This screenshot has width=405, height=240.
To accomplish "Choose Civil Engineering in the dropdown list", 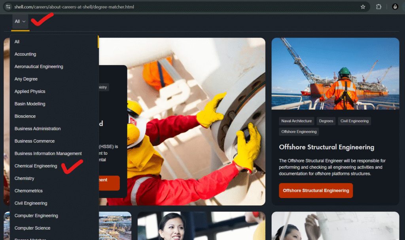I will point(31,203).
